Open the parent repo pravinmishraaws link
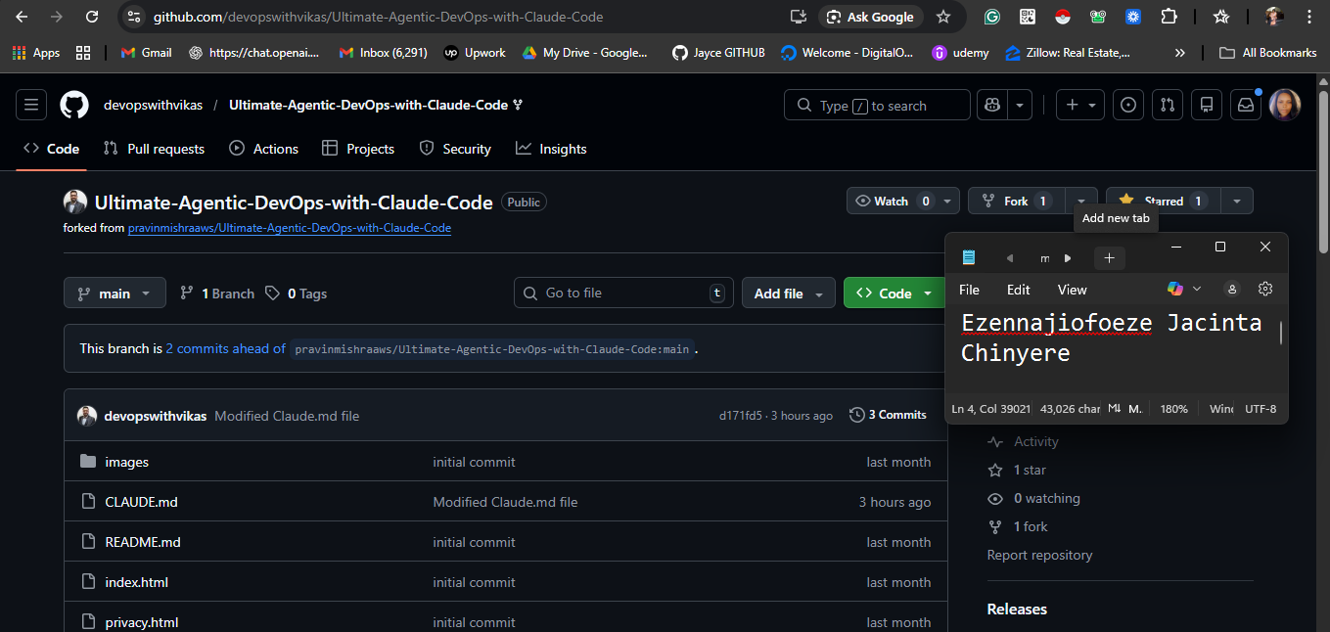The width and height of the screenshot is (1330, 632). 290,228
